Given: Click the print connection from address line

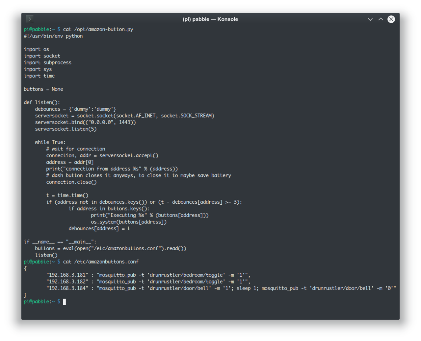Looking at the screenshot, I should point(112,169).
